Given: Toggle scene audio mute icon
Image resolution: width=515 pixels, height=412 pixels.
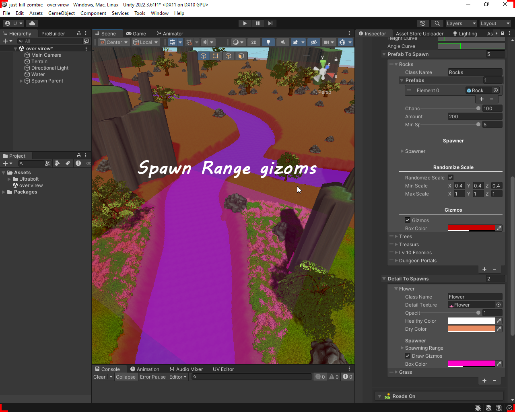Looking at the screenshot, I should point(282,42).
